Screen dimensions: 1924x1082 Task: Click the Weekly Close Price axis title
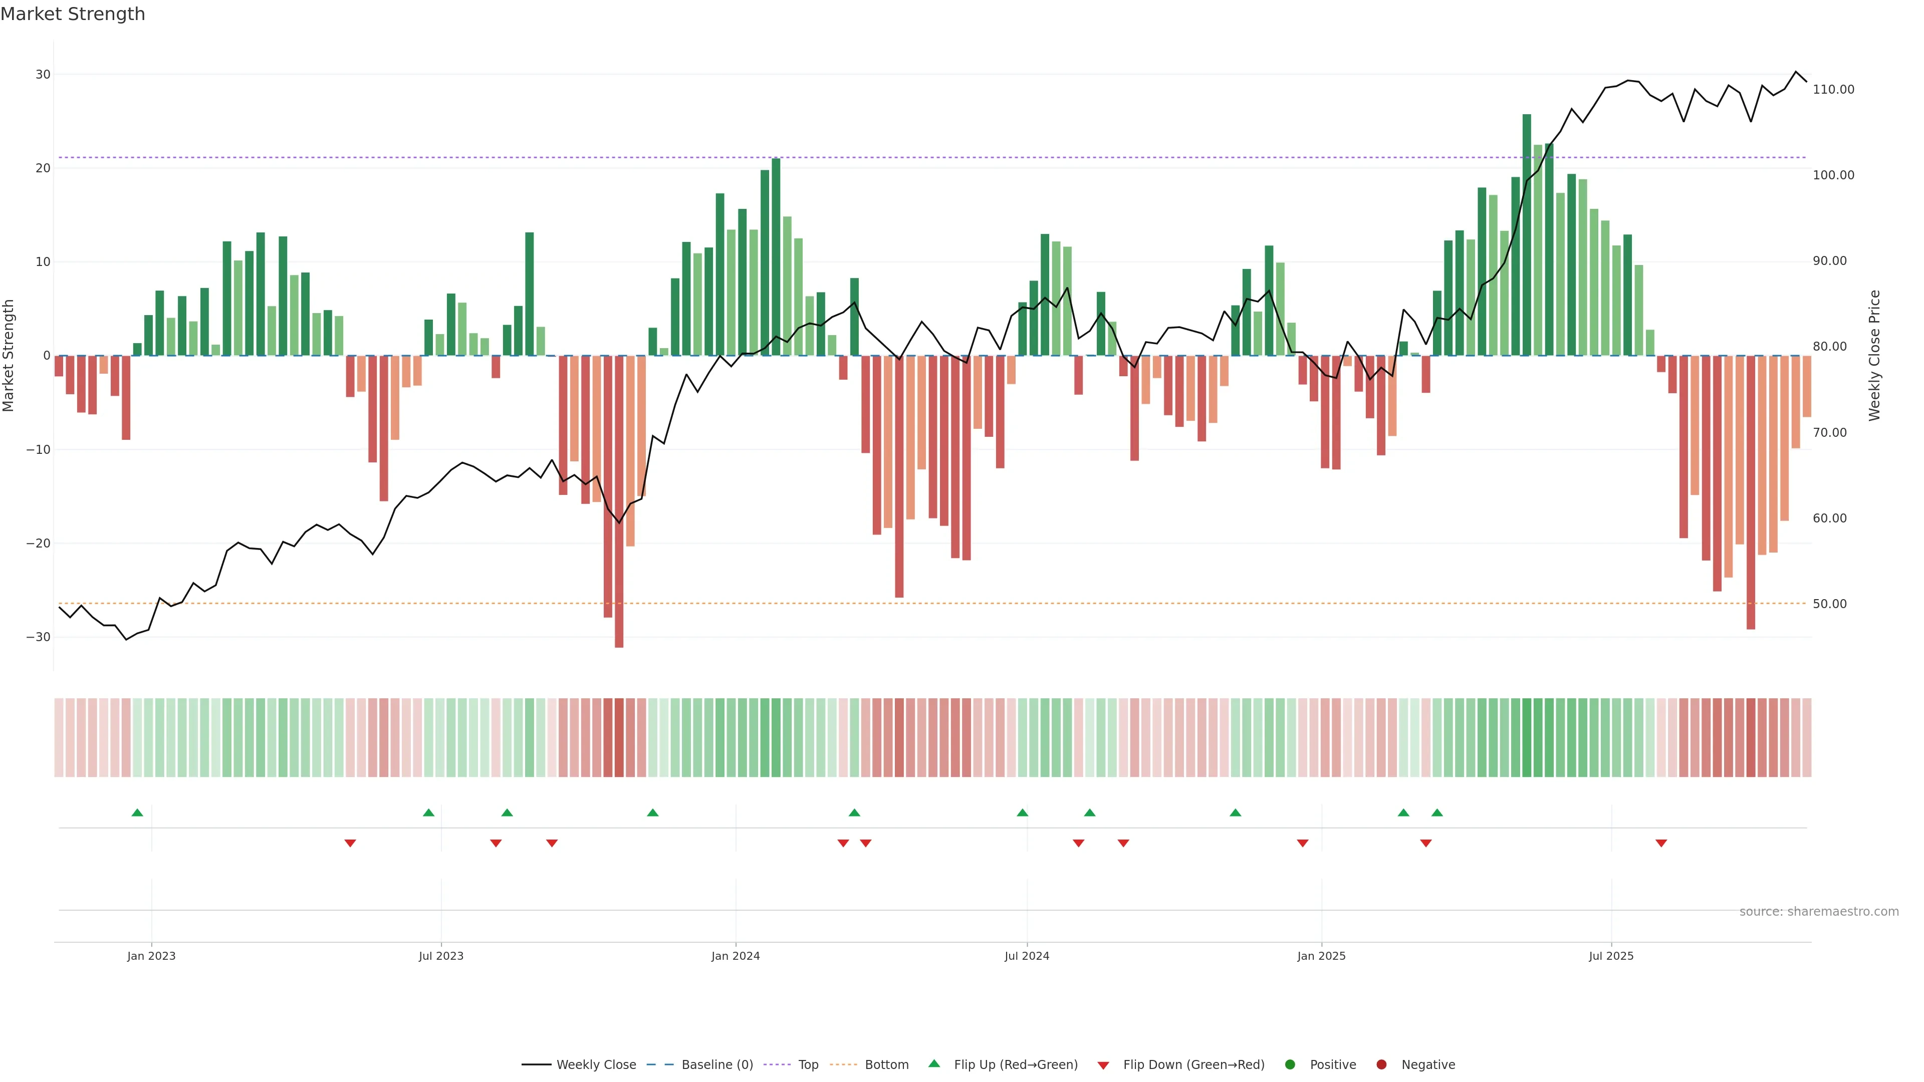pos(1875,356)
